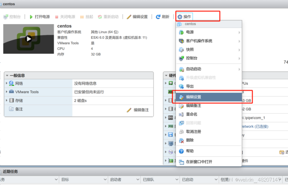This screenshot has width=288, height=185.
Task: Click 没有网络信息 text
Action: [85, 83]
